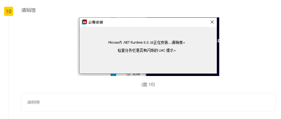This screenshot has width=281, height=119.
Task: Click the (图 10) caption
Action: click(x=148, y=85)
